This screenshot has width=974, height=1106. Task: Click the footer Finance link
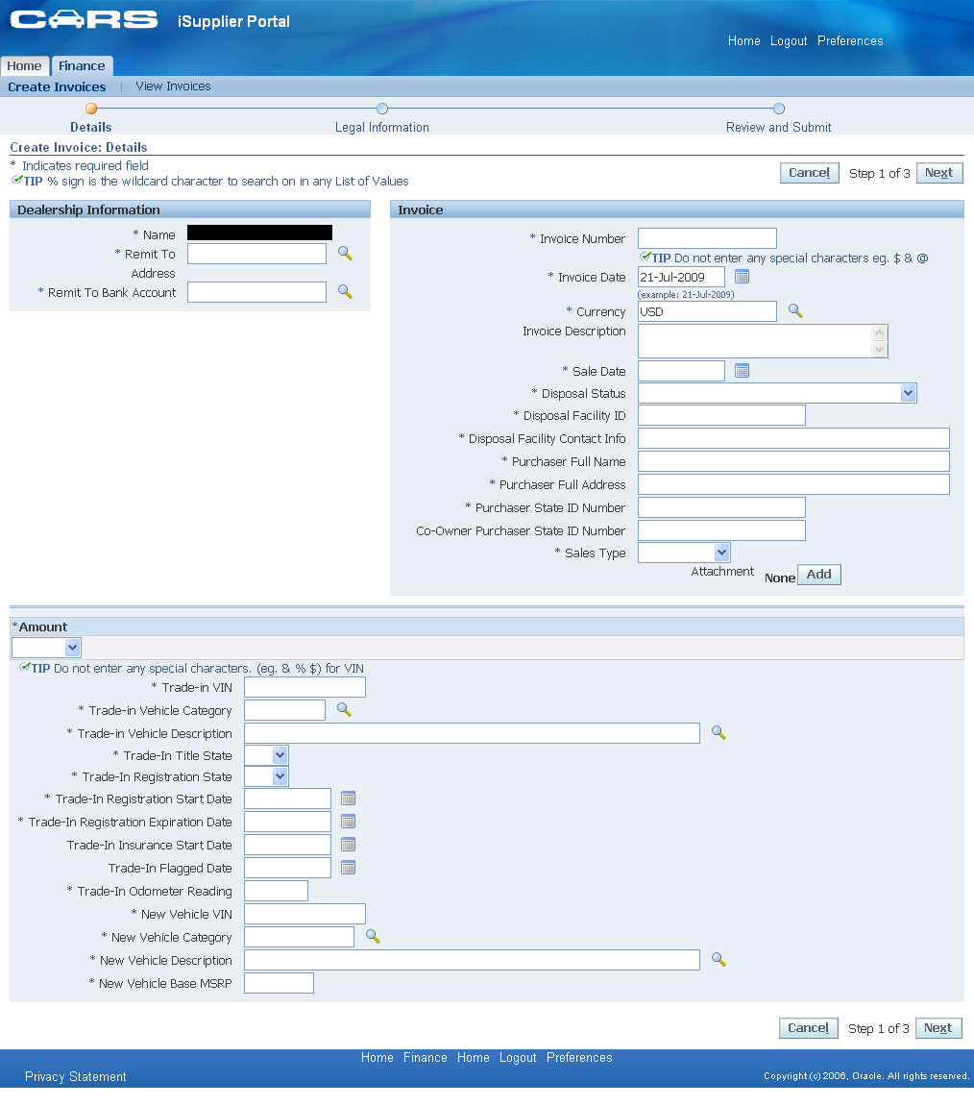click(426, 1057)
